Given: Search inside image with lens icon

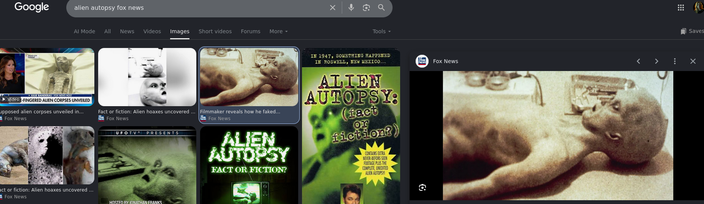Looking at the screenshot, I should point(422,188).
